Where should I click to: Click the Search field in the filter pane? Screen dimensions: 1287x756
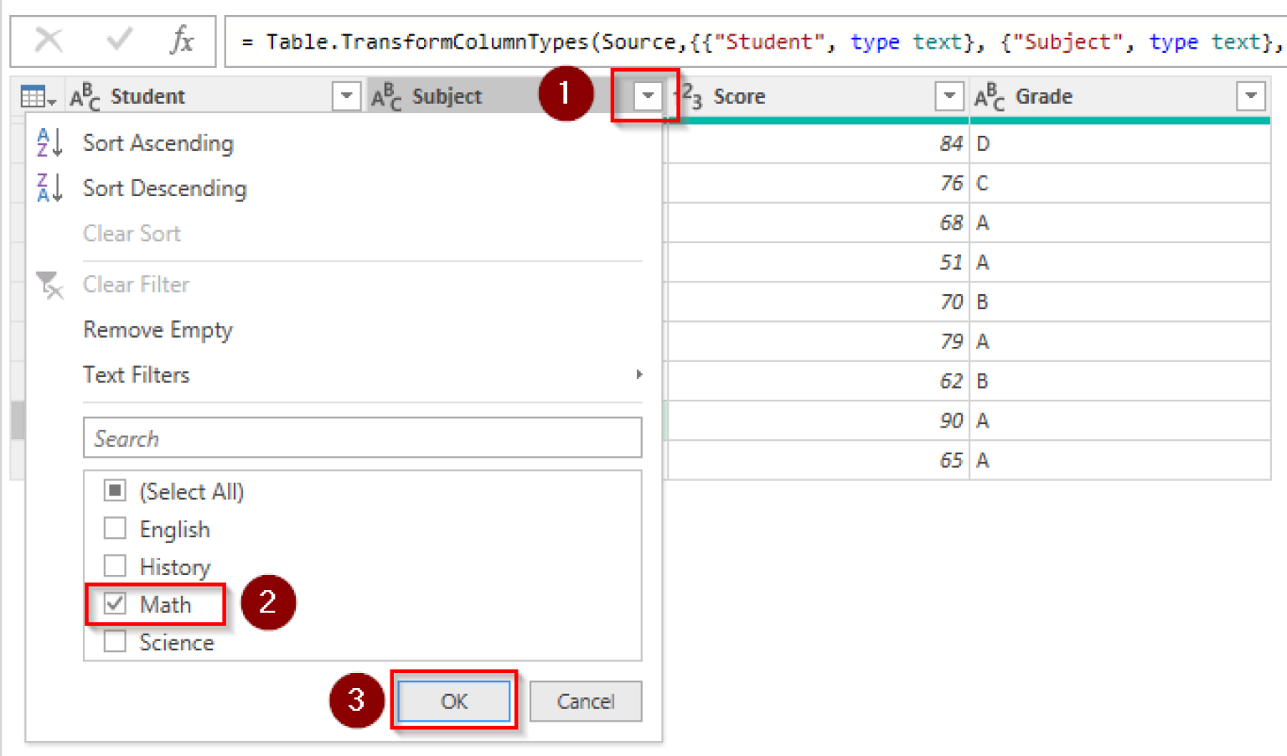click(x=362, y=438)
